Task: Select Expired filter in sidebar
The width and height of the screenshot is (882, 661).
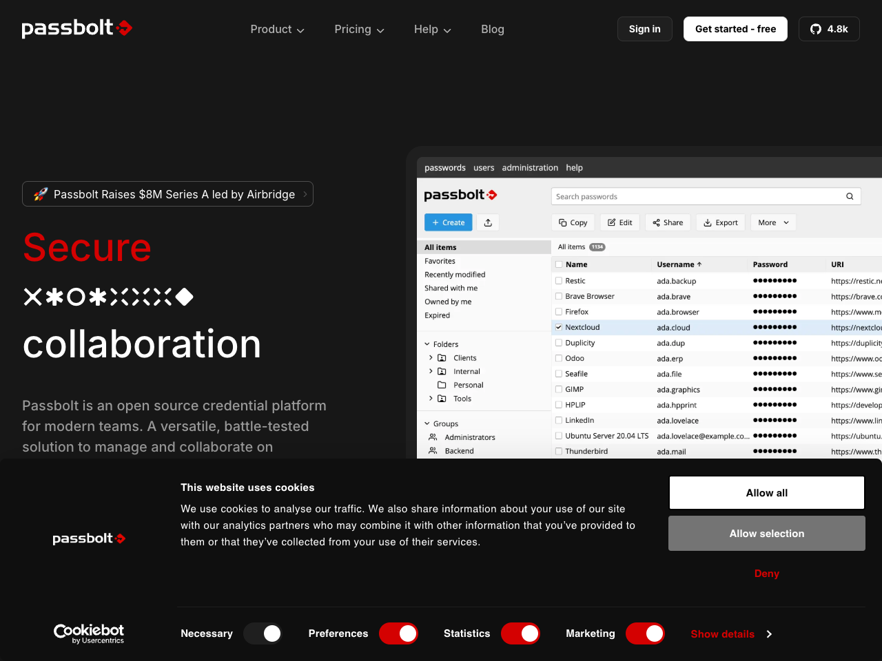Action: [x=437, y=315]
